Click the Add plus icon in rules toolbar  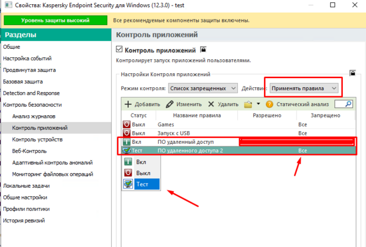pos(128,104)
